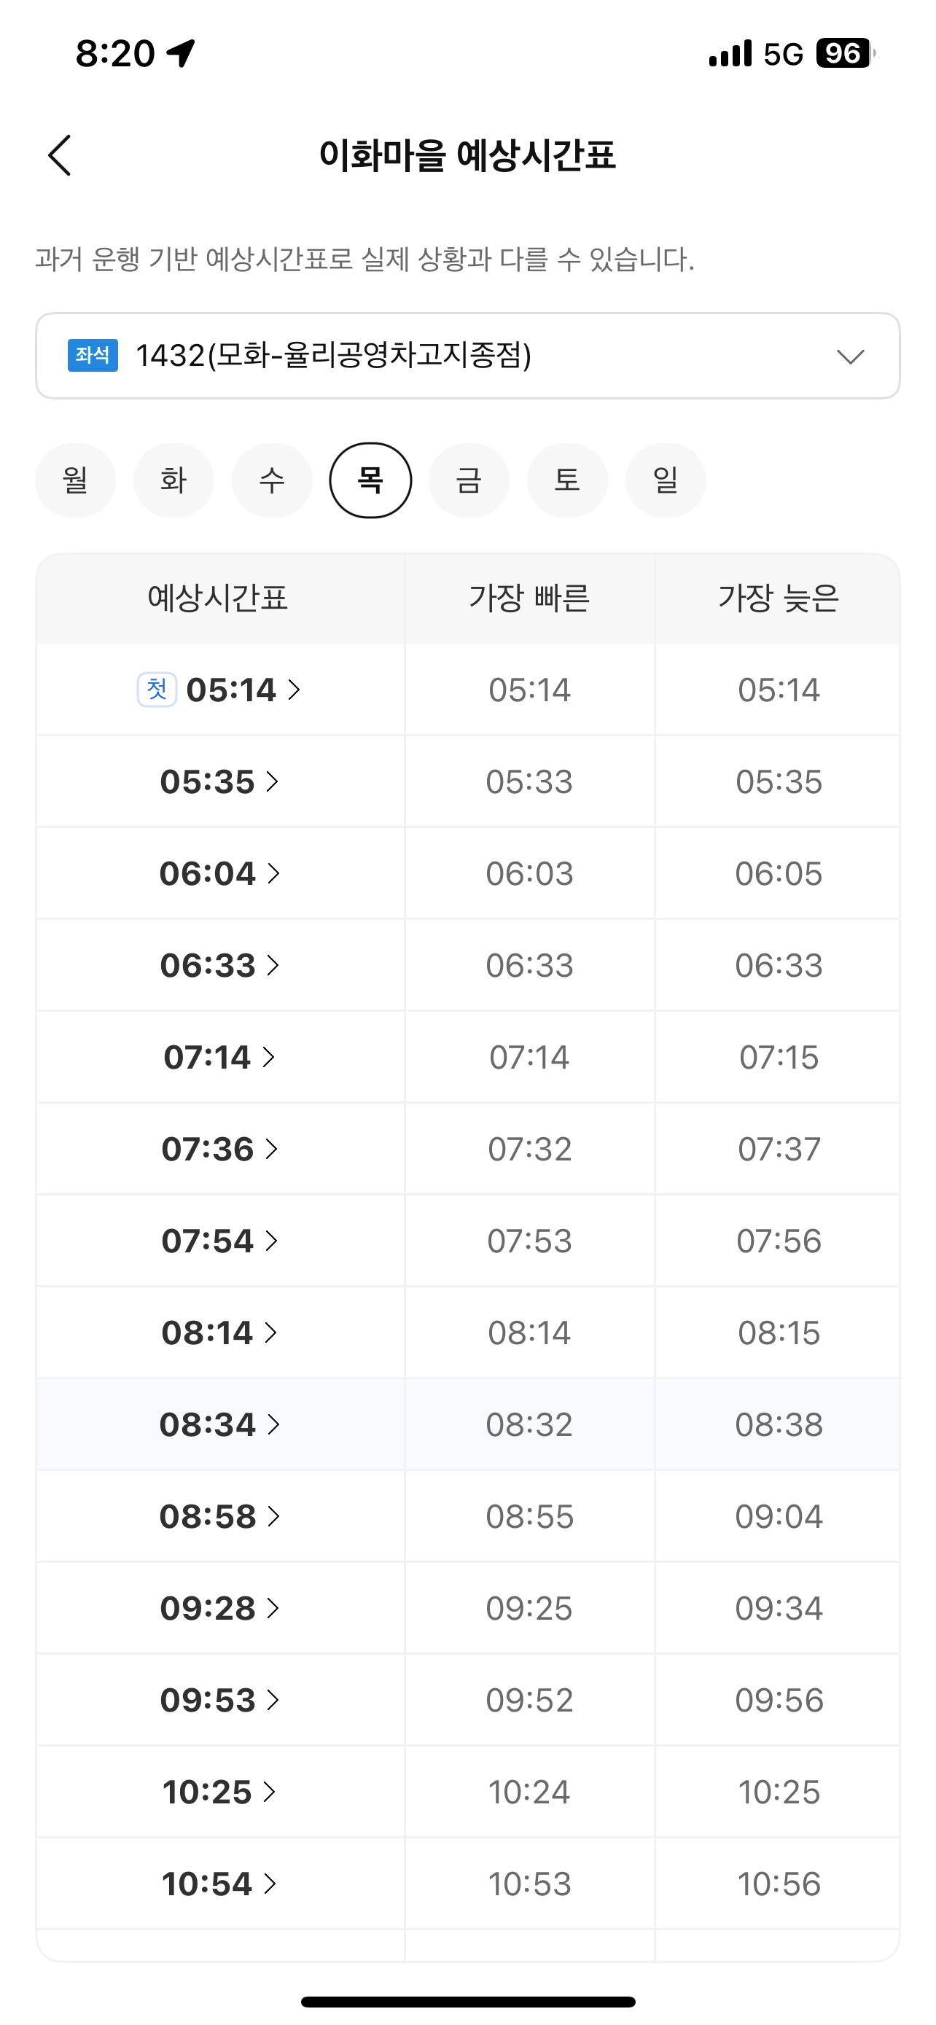Expand the 10:54 timetable entry
This screenshot has height=2025, width=936.
click(x=220, y=1884)
